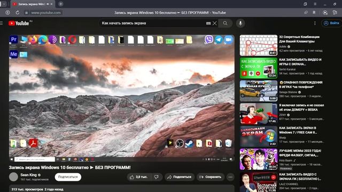This screenshot has width=342, height=192.
Task: Open the on-screen keyboard icon in search
Action: coord(208,23)
